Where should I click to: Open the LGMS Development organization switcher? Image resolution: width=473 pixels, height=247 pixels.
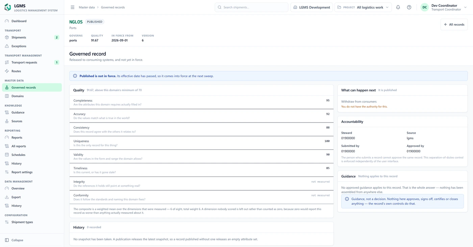312,7
